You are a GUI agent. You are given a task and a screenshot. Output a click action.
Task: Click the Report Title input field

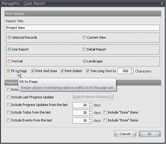tap(83, 28)
